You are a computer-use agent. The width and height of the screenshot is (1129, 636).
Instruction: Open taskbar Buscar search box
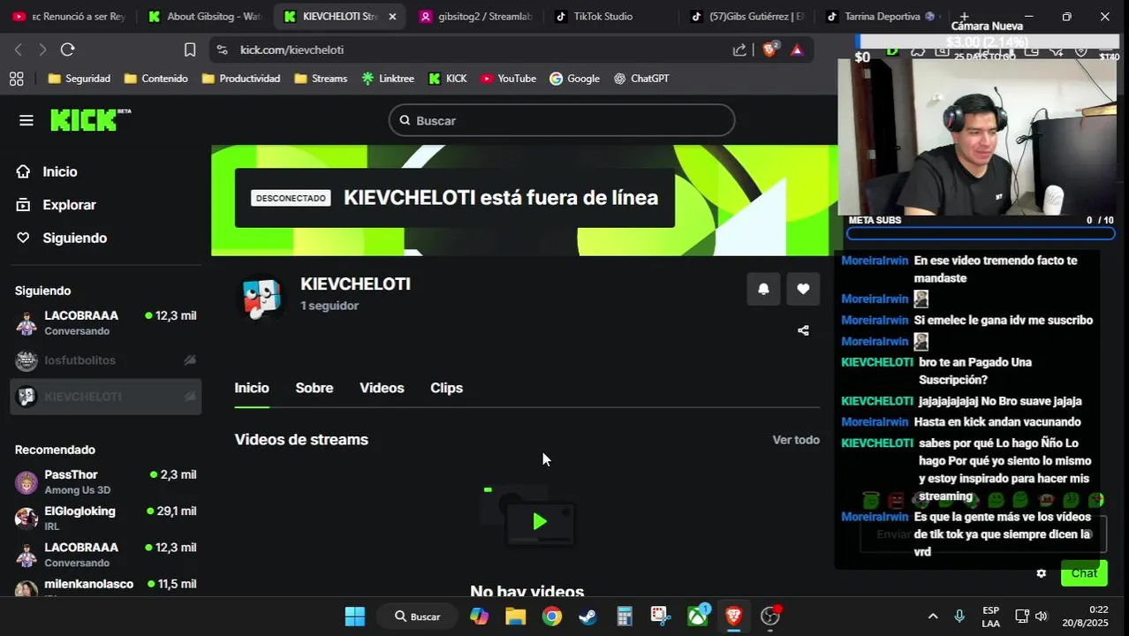point(417,616)
